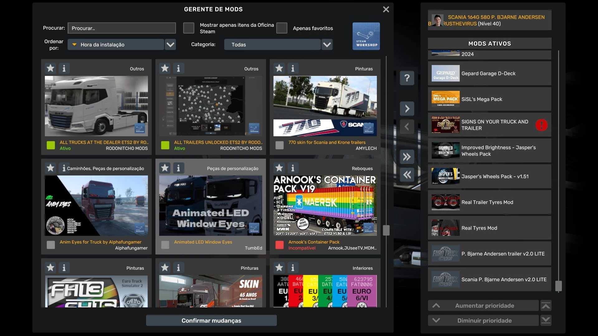Open the Steam Workshop button
Image resolution: width=598 pixels, height=336 pixels.
[x=366, y=36]
